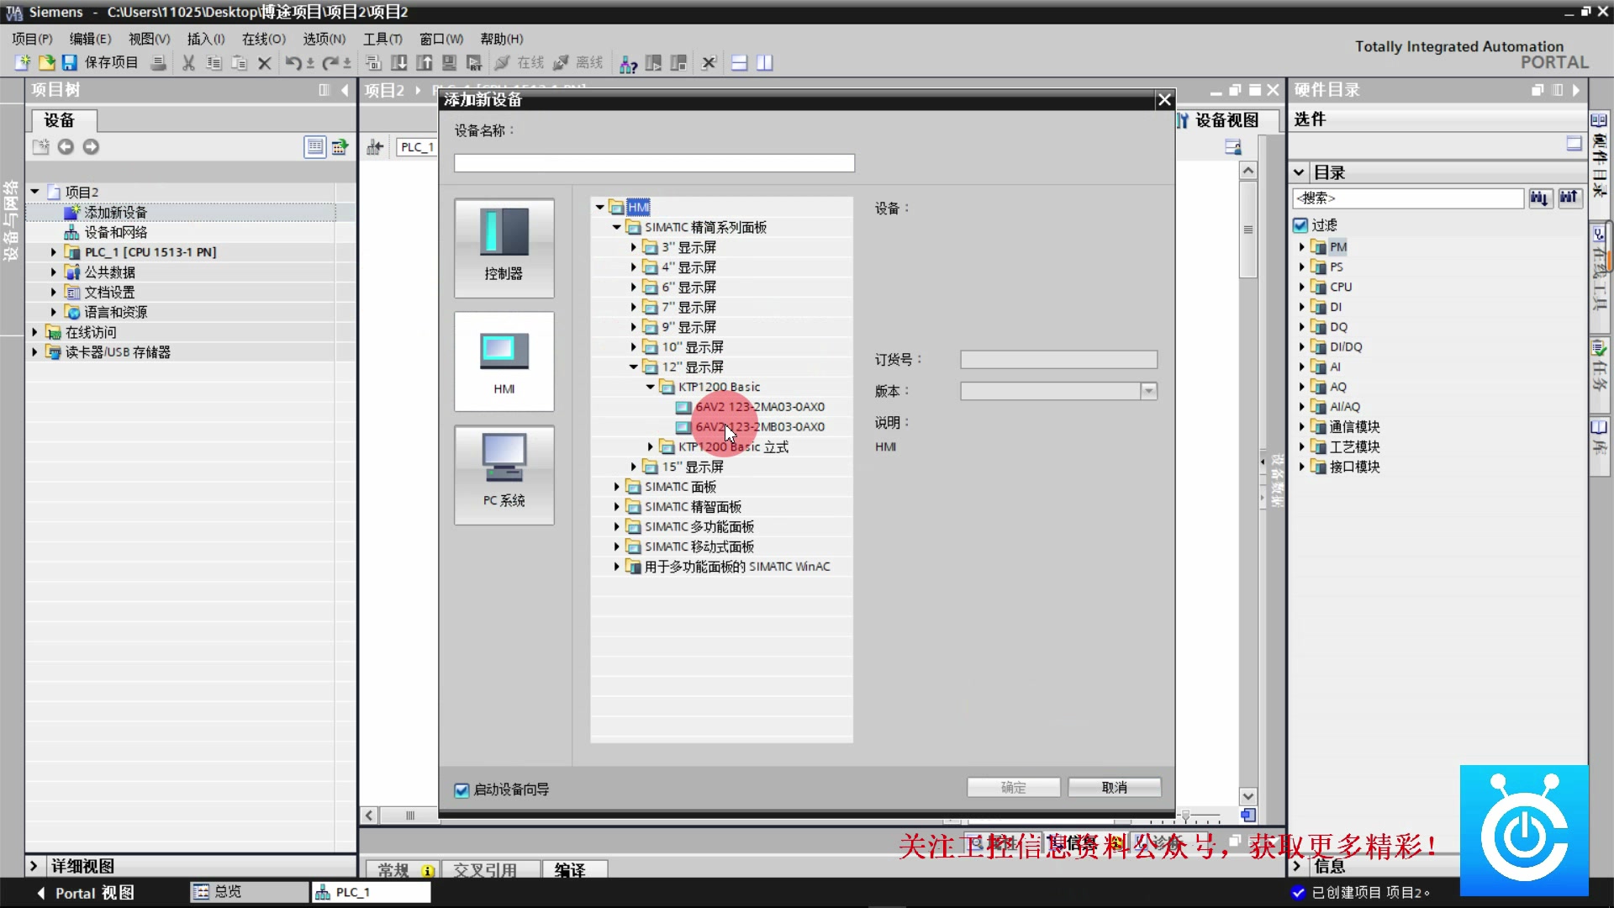The image size is (1614, 908).
Task: Click the project tree forward arrow icon
Action: click(91, 147)
